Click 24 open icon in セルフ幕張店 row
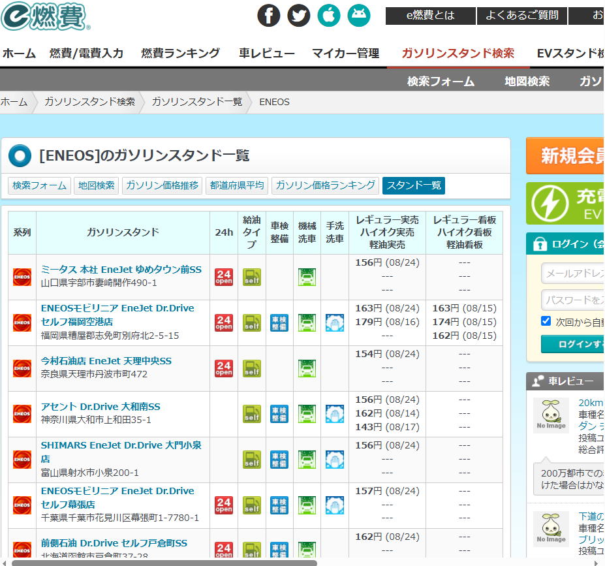Image resolution: width=605 pixels, height=566 pixels. tap(224, 505)
